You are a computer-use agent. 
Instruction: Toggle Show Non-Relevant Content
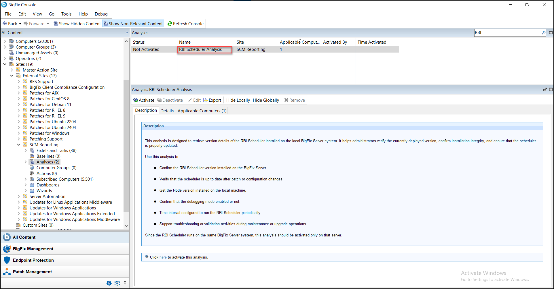click(133, 24)
